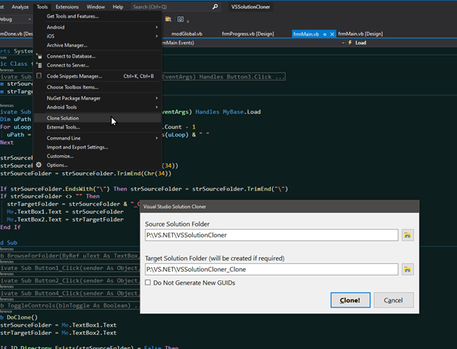Click the DoClone() sub declaration
457x349 pixels.
point(19,317)
